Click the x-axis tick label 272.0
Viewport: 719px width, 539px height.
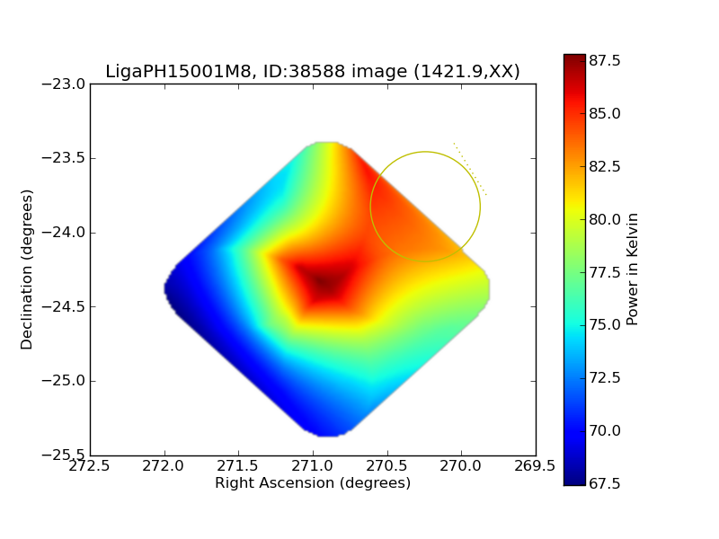(164, 466)
